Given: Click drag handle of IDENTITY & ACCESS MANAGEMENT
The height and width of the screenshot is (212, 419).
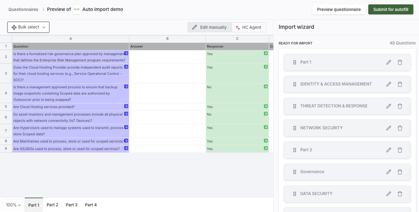Looking at the screenshot, I should 295,84.
